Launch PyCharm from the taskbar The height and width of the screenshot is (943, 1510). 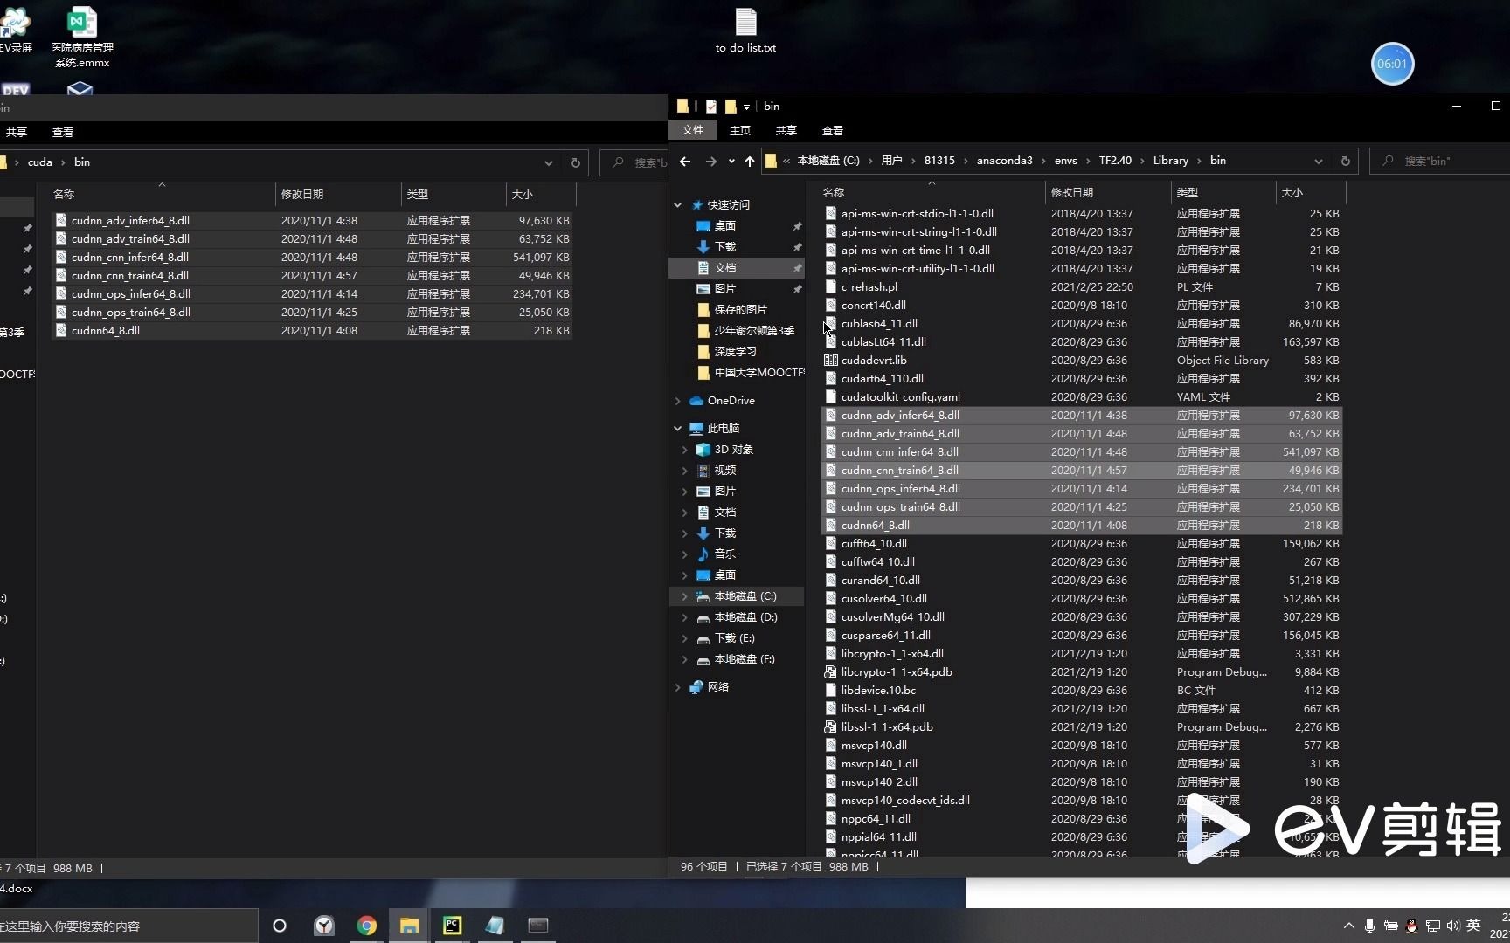(451, 926)
